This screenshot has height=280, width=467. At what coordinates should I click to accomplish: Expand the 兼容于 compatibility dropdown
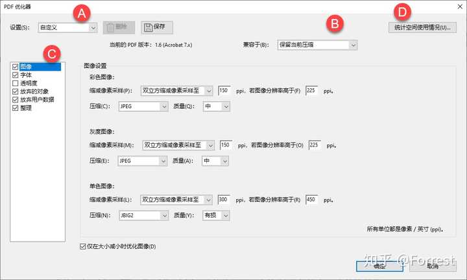317,45
